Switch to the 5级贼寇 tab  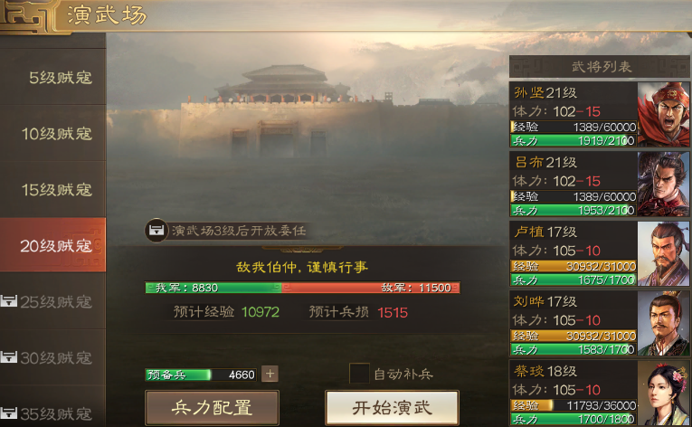click(53, 77)
